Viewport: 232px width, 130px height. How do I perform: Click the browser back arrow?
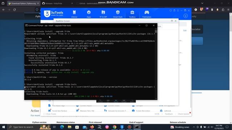pos(4,10)
